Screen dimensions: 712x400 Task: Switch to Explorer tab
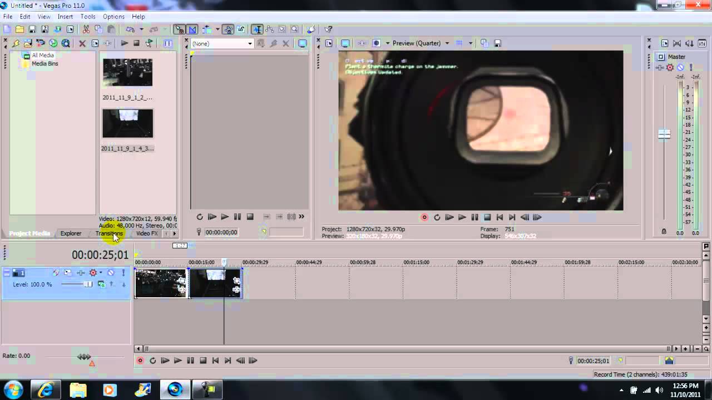71,233
